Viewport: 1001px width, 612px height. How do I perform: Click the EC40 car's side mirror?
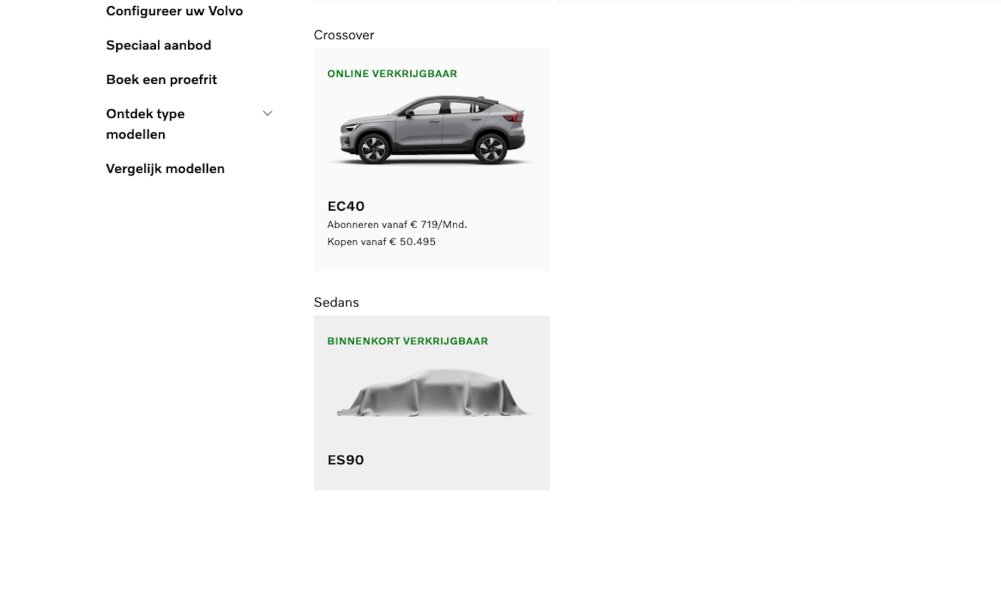point(409,114)
